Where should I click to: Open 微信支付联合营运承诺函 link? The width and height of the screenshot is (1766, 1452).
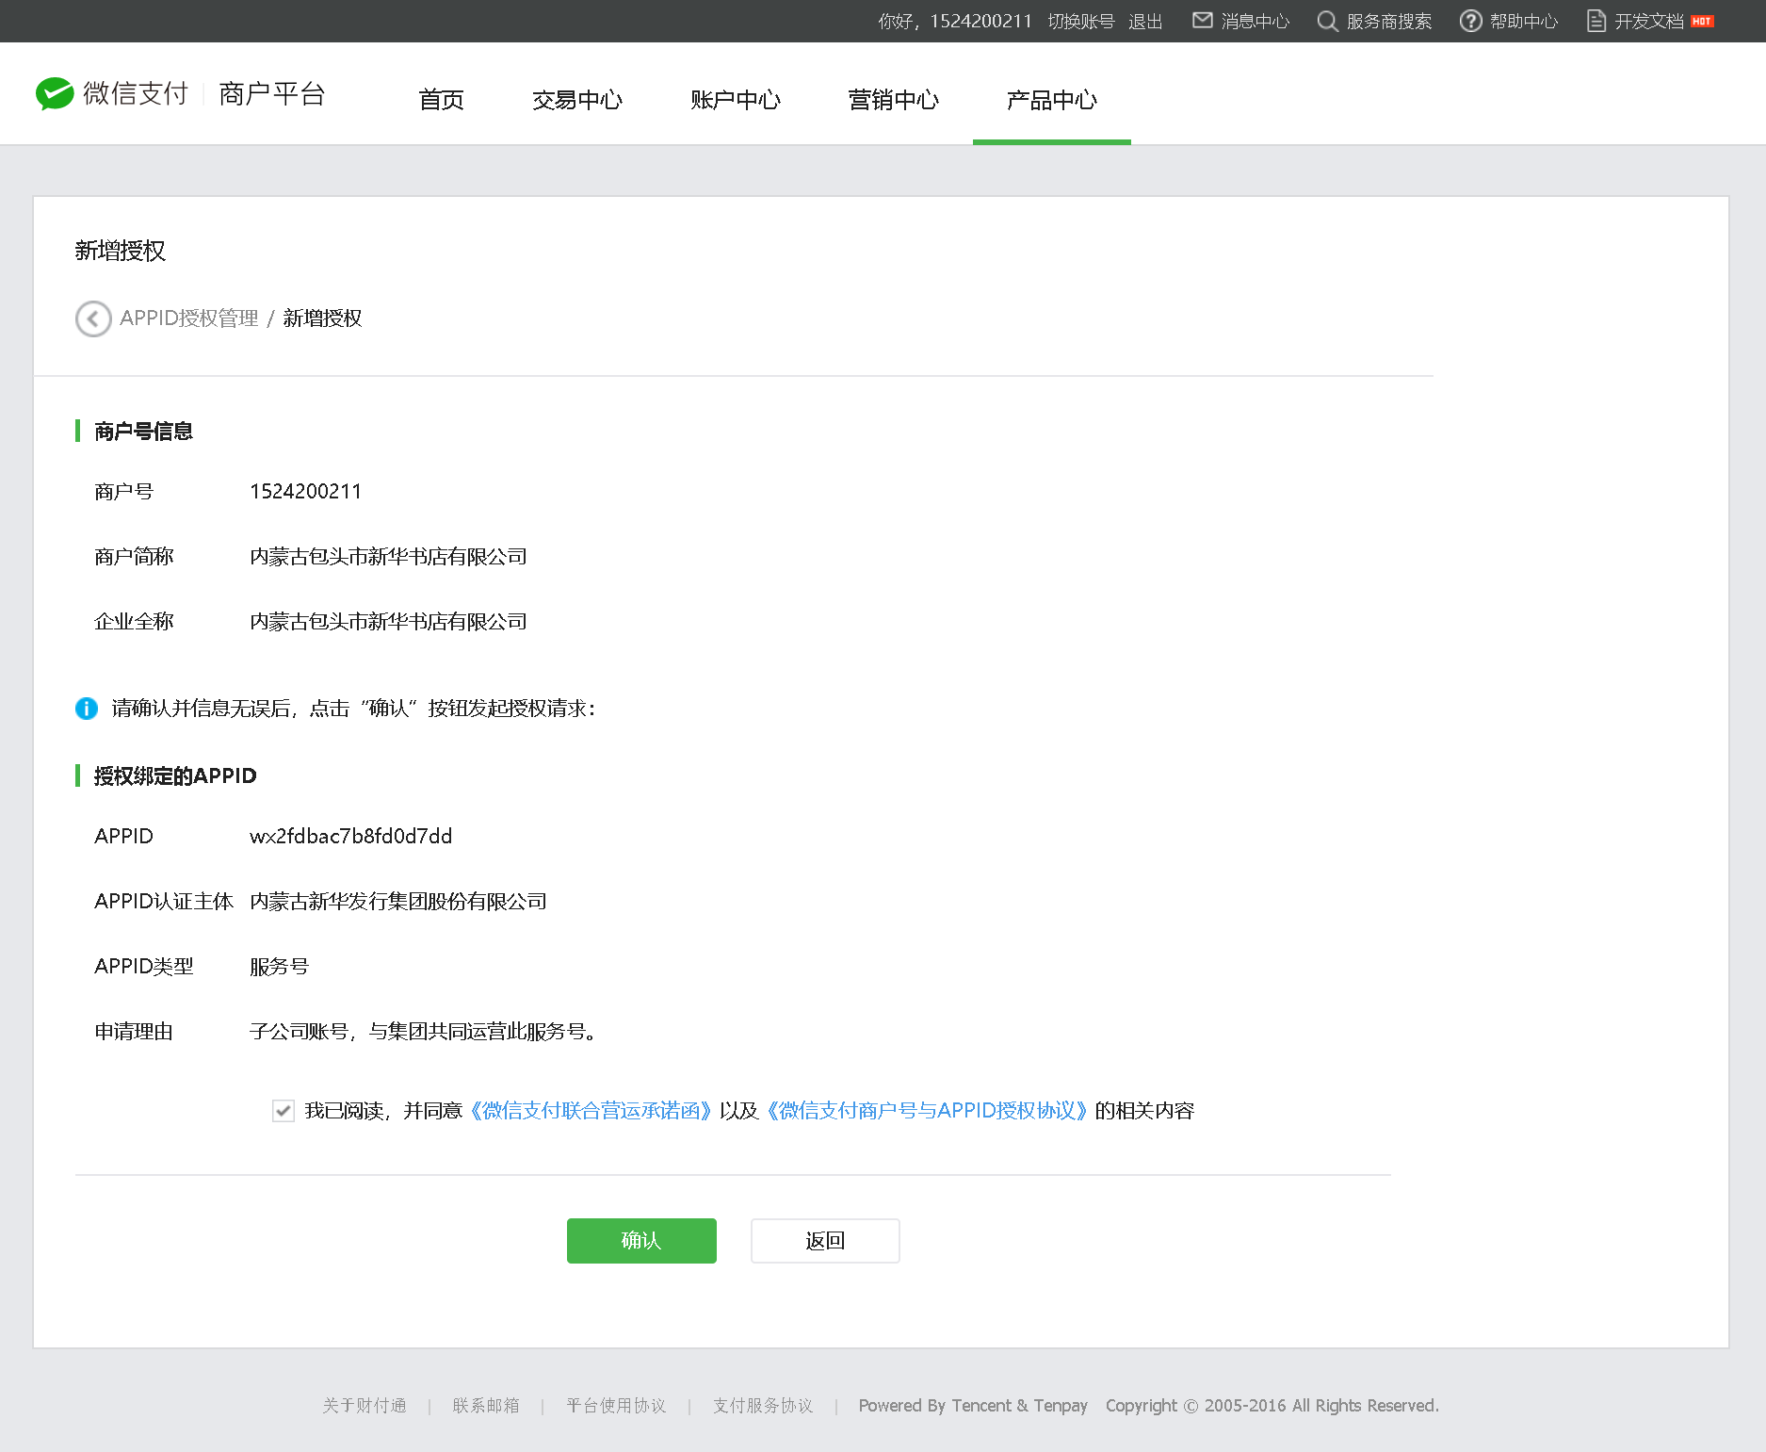coord(591,1111)
